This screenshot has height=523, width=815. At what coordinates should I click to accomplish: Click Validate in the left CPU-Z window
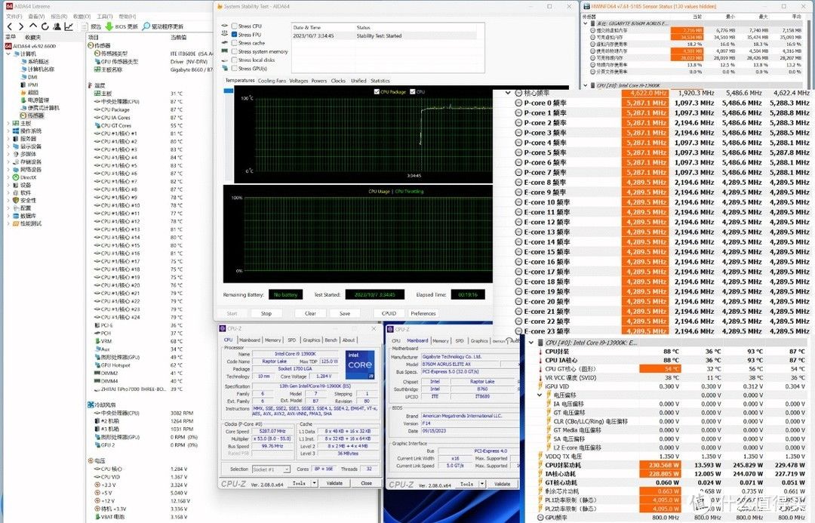(x=334, y=484)
